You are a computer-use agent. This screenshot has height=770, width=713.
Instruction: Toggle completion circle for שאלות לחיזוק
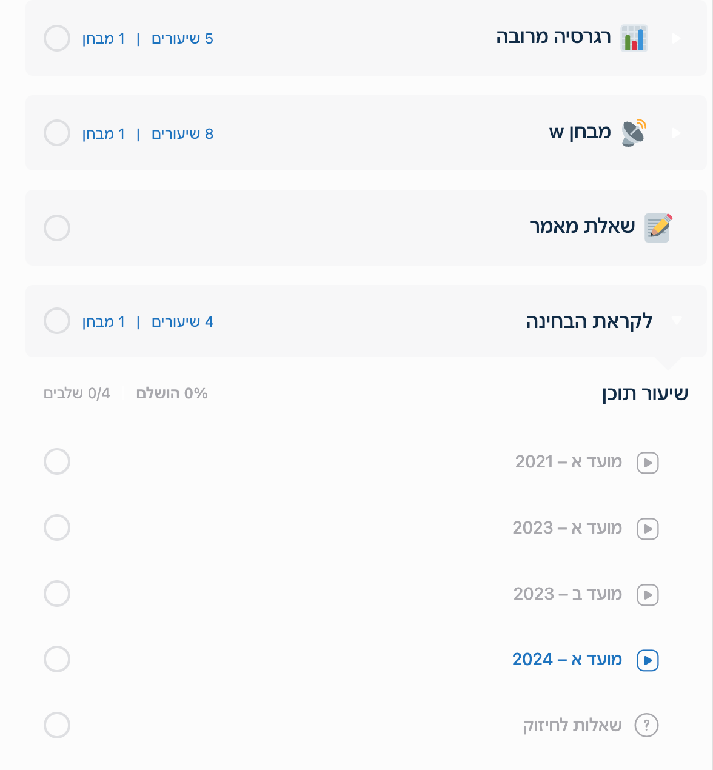tap(57, 725)
